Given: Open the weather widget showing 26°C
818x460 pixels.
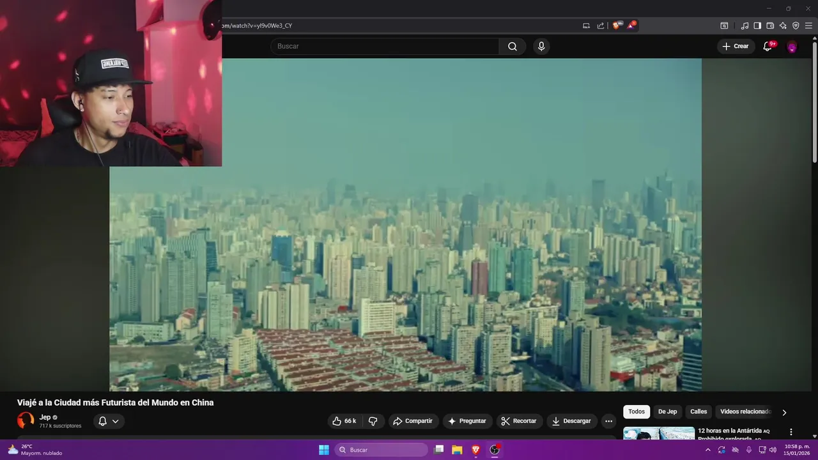Looking at the screenshot, I should pos(35,450).
